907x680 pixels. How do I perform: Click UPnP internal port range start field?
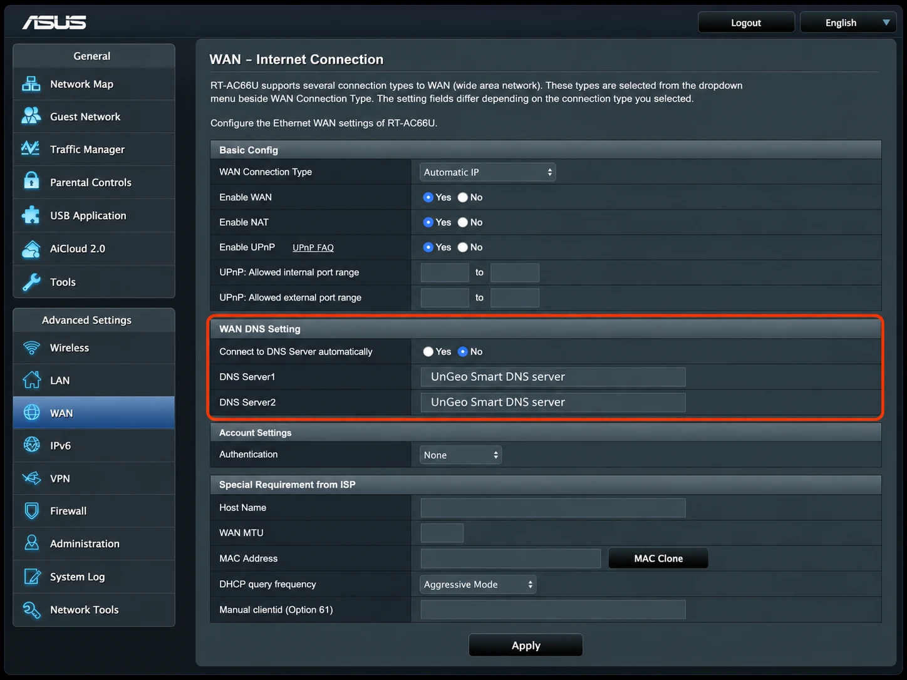(x=445, y=272)
